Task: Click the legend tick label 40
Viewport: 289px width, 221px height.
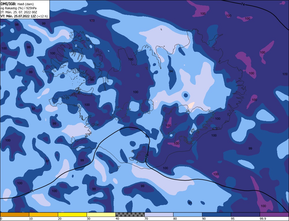Action: tap(117, 219)
